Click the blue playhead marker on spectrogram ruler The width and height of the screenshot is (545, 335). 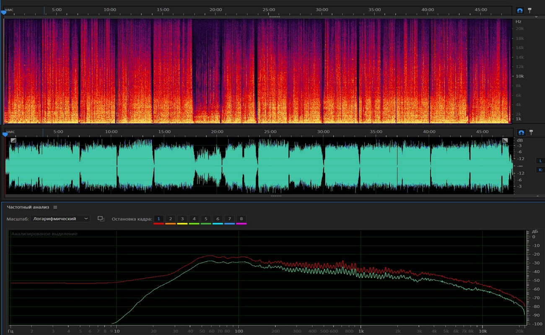pyautogui.click(x=4, y=13)
